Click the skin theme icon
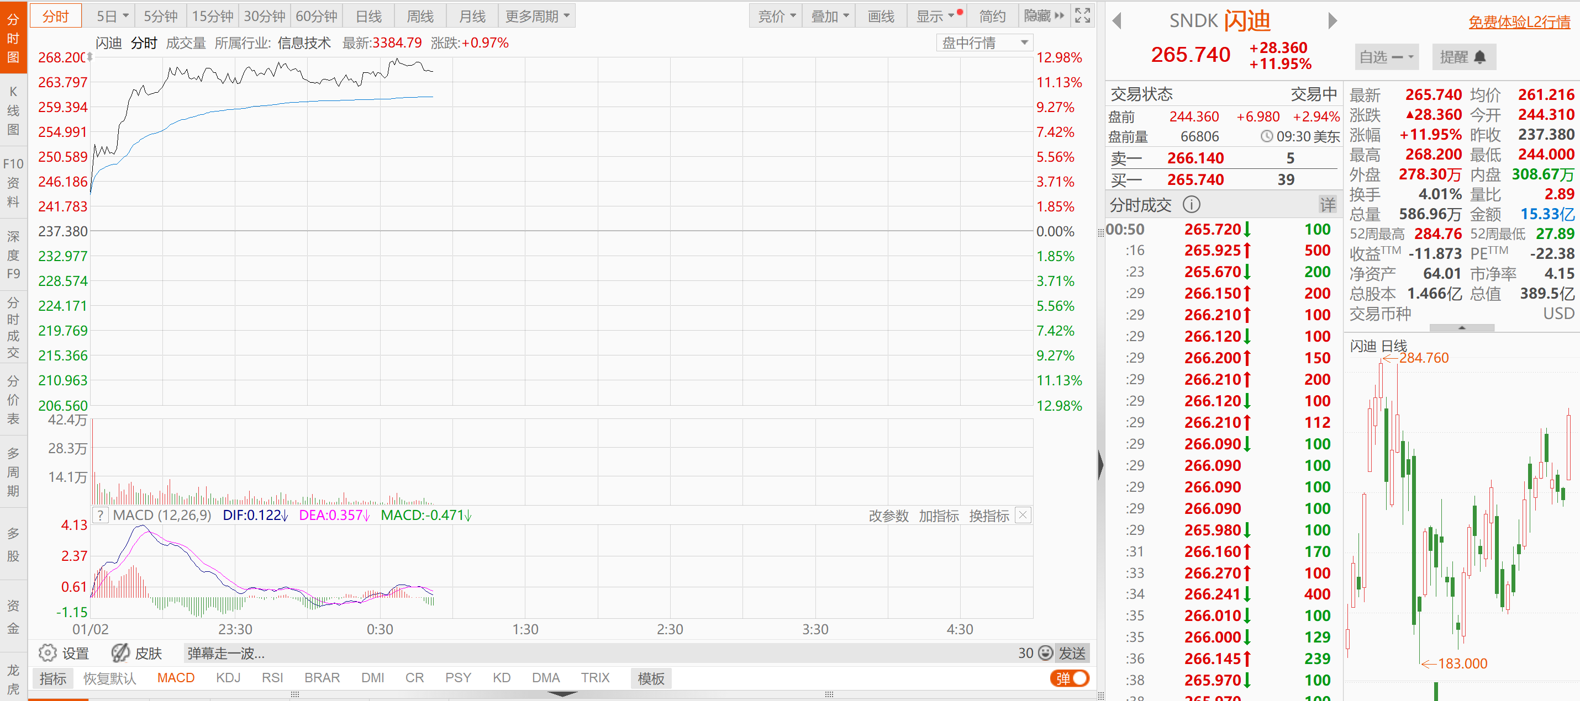The image size is (1580, 701). [x=120, y=653]
